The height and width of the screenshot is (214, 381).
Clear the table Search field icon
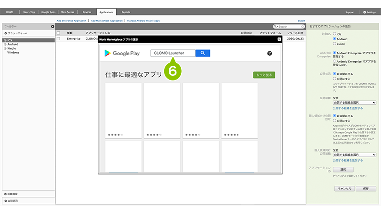tap(303, 27)
